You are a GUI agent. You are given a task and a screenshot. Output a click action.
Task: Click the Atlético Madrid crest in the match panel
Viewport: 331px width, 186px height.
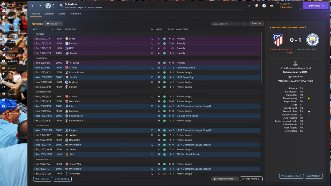click(278, 40)
